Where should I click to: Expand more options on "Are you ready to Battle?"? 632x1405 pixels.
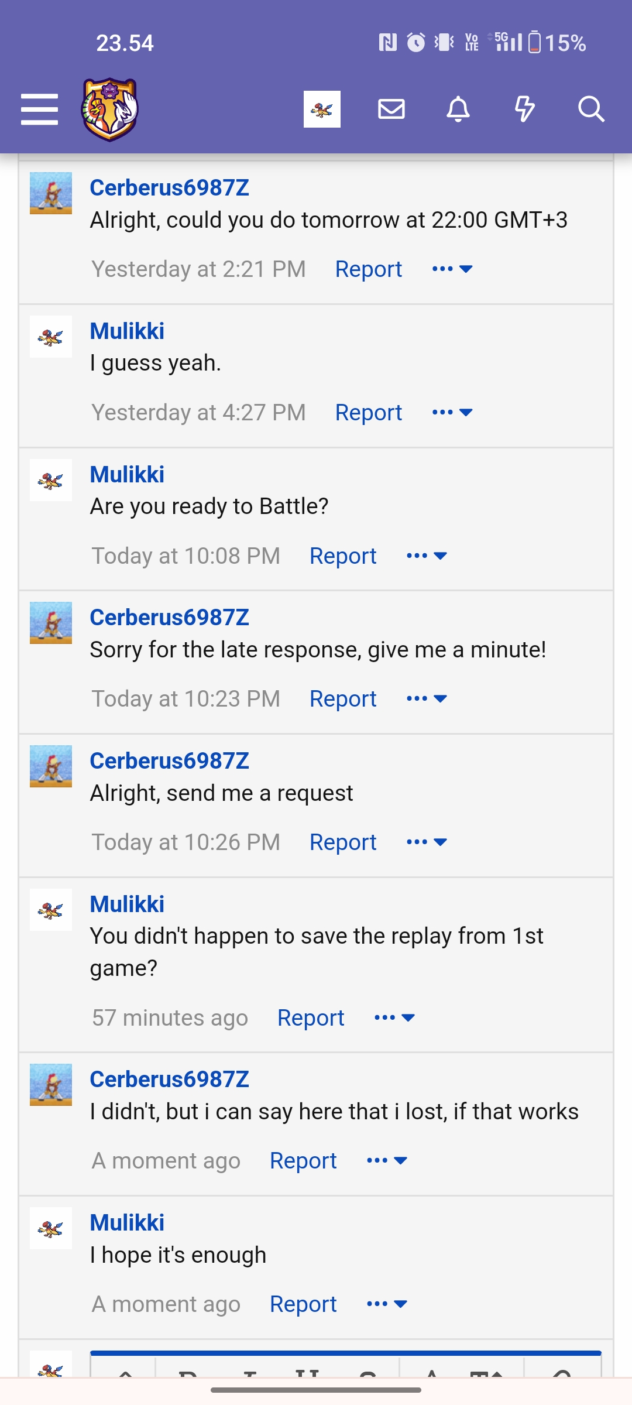(427, 556)
